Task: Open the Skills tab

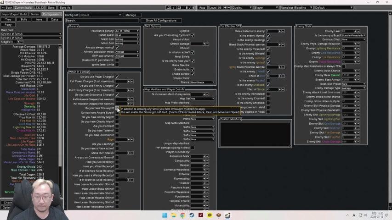Action: pyautogui.click(x=24, y=19)
